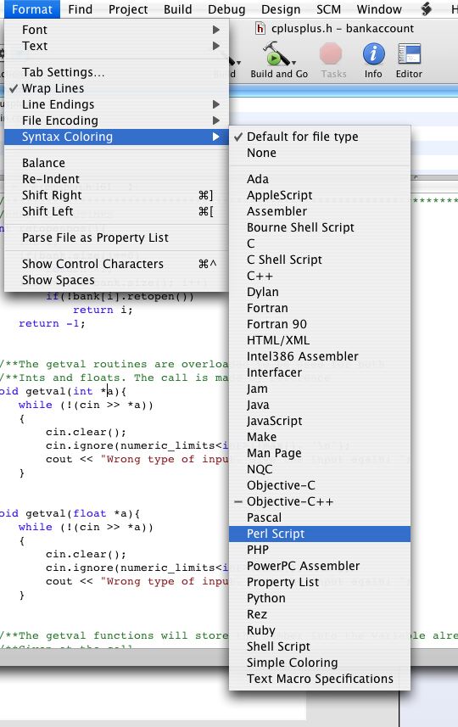Choose Interfacer syntax coloring
This screenshot has width=458, height=727.
tap(320, 372)
